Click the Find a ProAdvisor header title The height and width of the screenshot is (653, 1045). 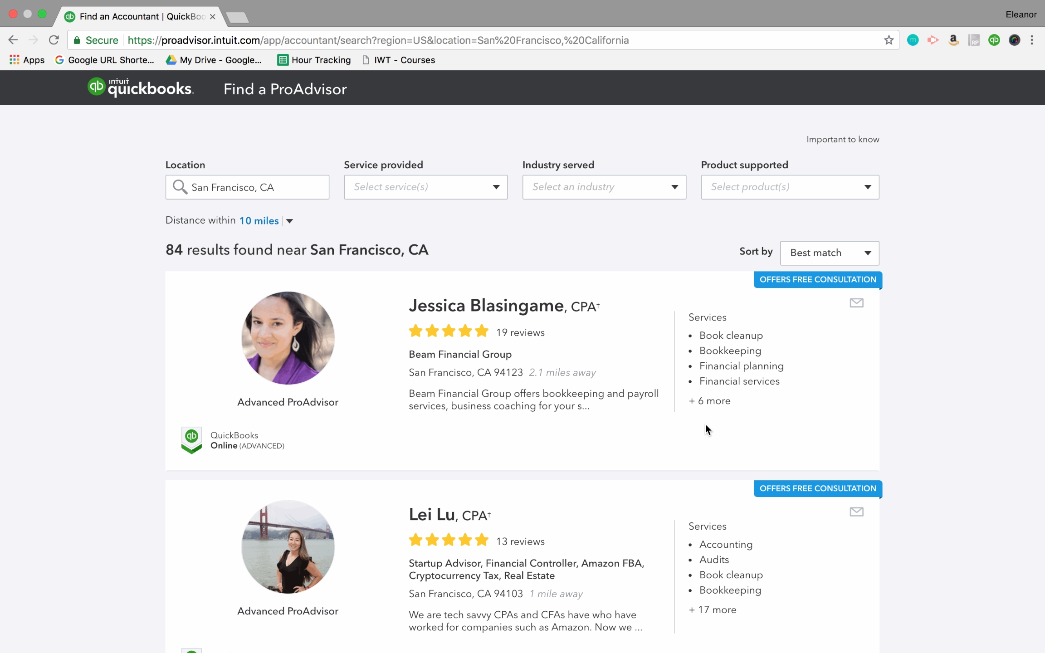(x=285, y=89)
